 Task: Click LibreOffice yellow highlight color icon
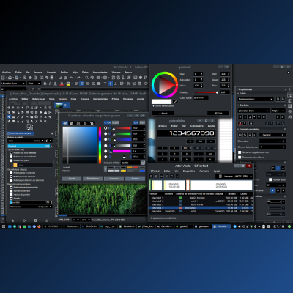click(68, 84)
